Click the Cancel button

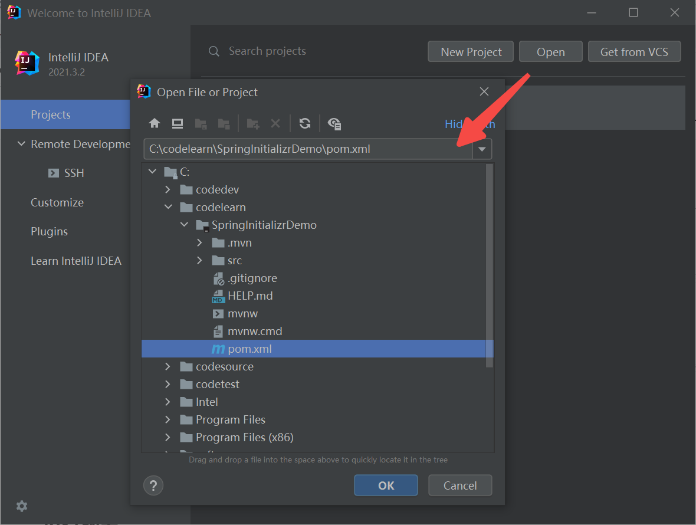coord(460,485)
